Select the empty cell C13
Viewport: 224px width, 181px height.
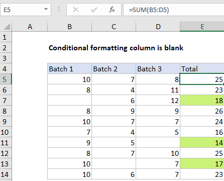click(x=114, y=164)
